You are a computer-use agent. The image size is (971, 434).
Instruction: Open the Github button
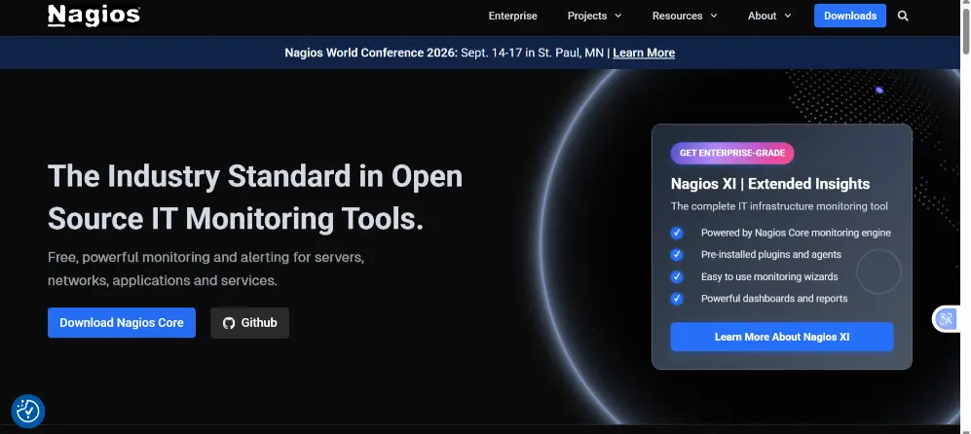tap(249, 322)
